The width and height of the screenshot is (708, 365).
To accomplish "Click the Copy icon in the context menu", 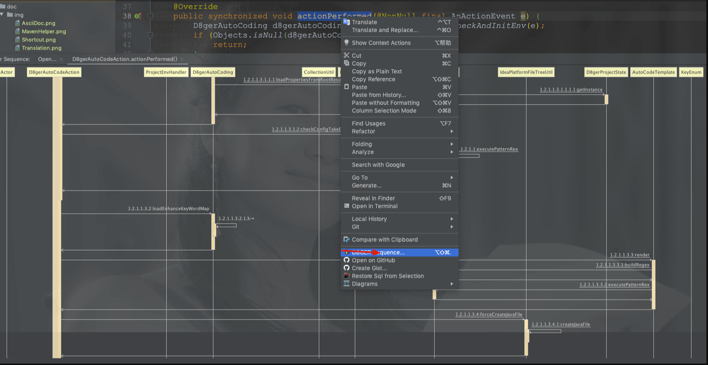I will pos(347,63).
